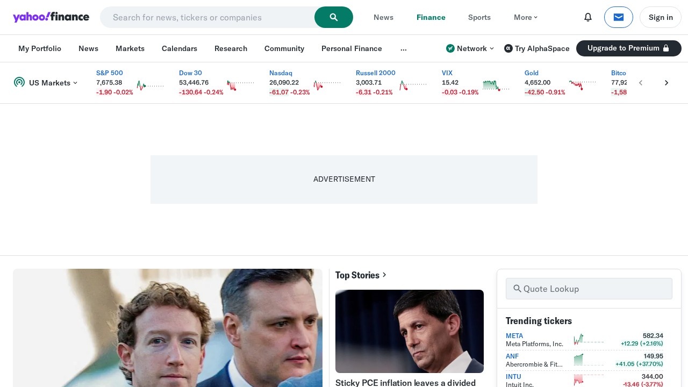Click the Dow 30 sparkline chart

tap(240, 85)
